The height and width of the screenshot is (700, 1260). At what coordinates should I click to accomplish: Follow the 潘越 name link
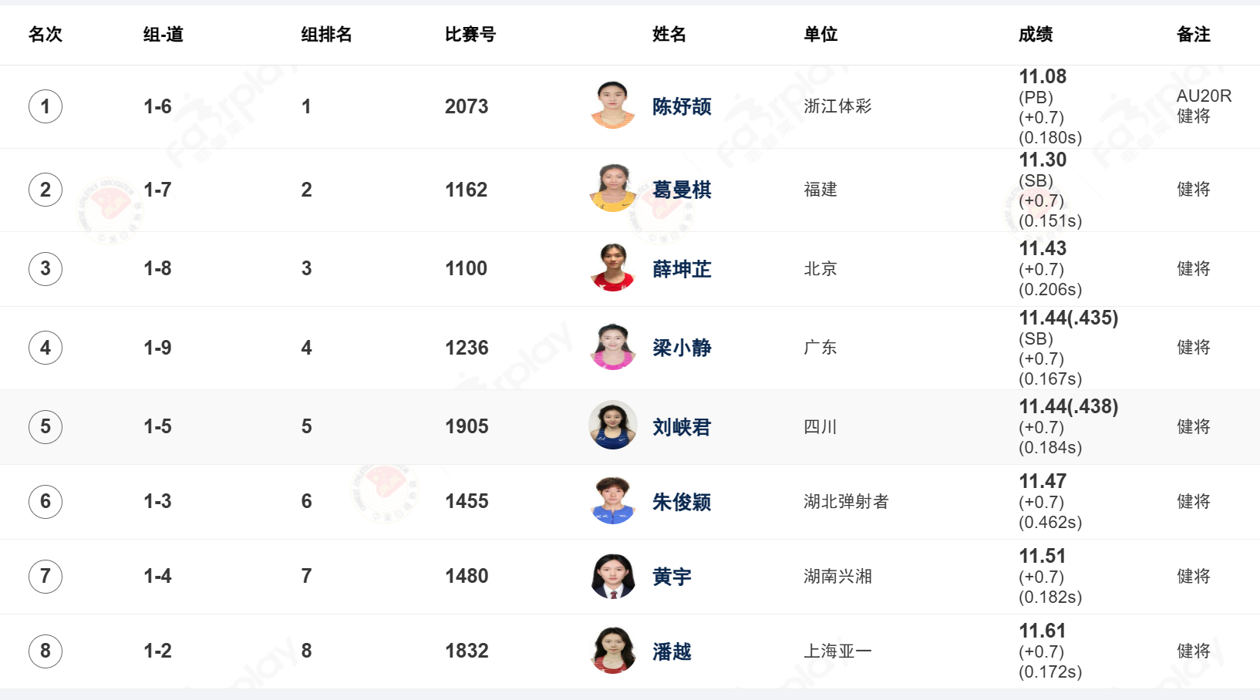[672, 651]
